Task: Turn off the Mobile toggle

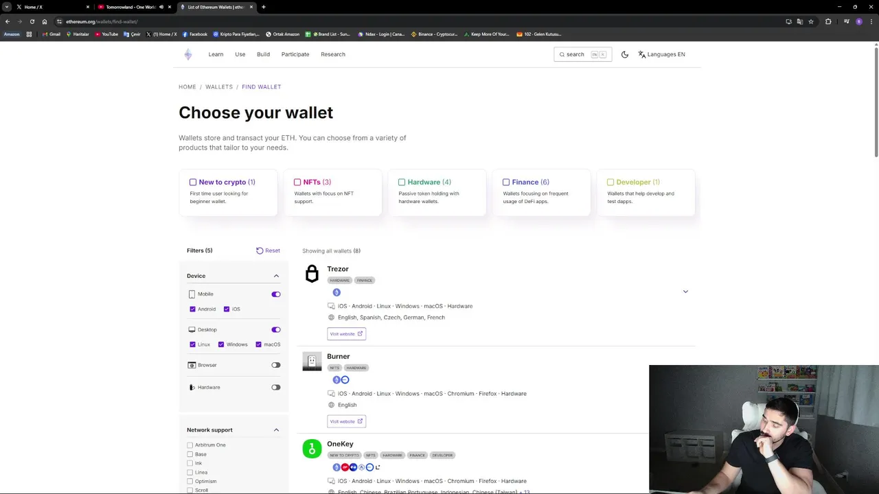Action: pos(276,294)
